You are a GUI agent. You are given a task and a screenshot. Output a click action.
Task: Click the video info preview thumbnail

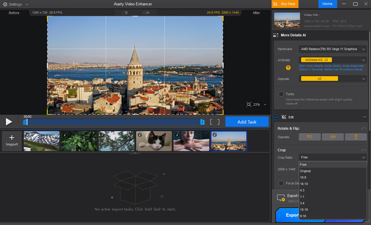287,20
